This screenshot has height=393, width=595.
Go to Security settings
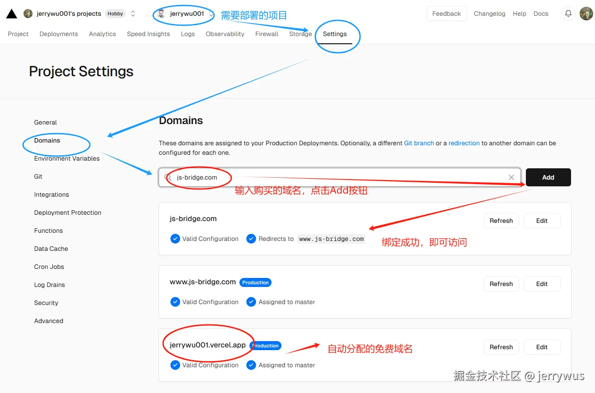pyautogui.click(x=46, y=303)
